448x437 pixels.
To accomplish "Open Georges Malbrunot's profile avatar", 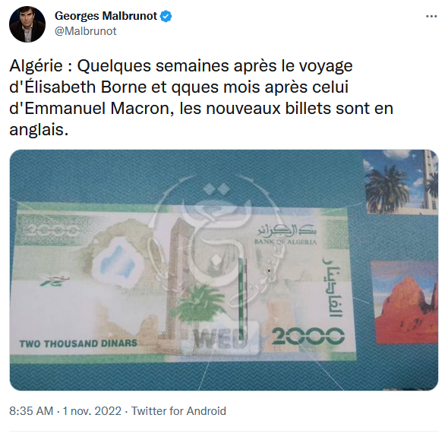I will pos(27,24).
